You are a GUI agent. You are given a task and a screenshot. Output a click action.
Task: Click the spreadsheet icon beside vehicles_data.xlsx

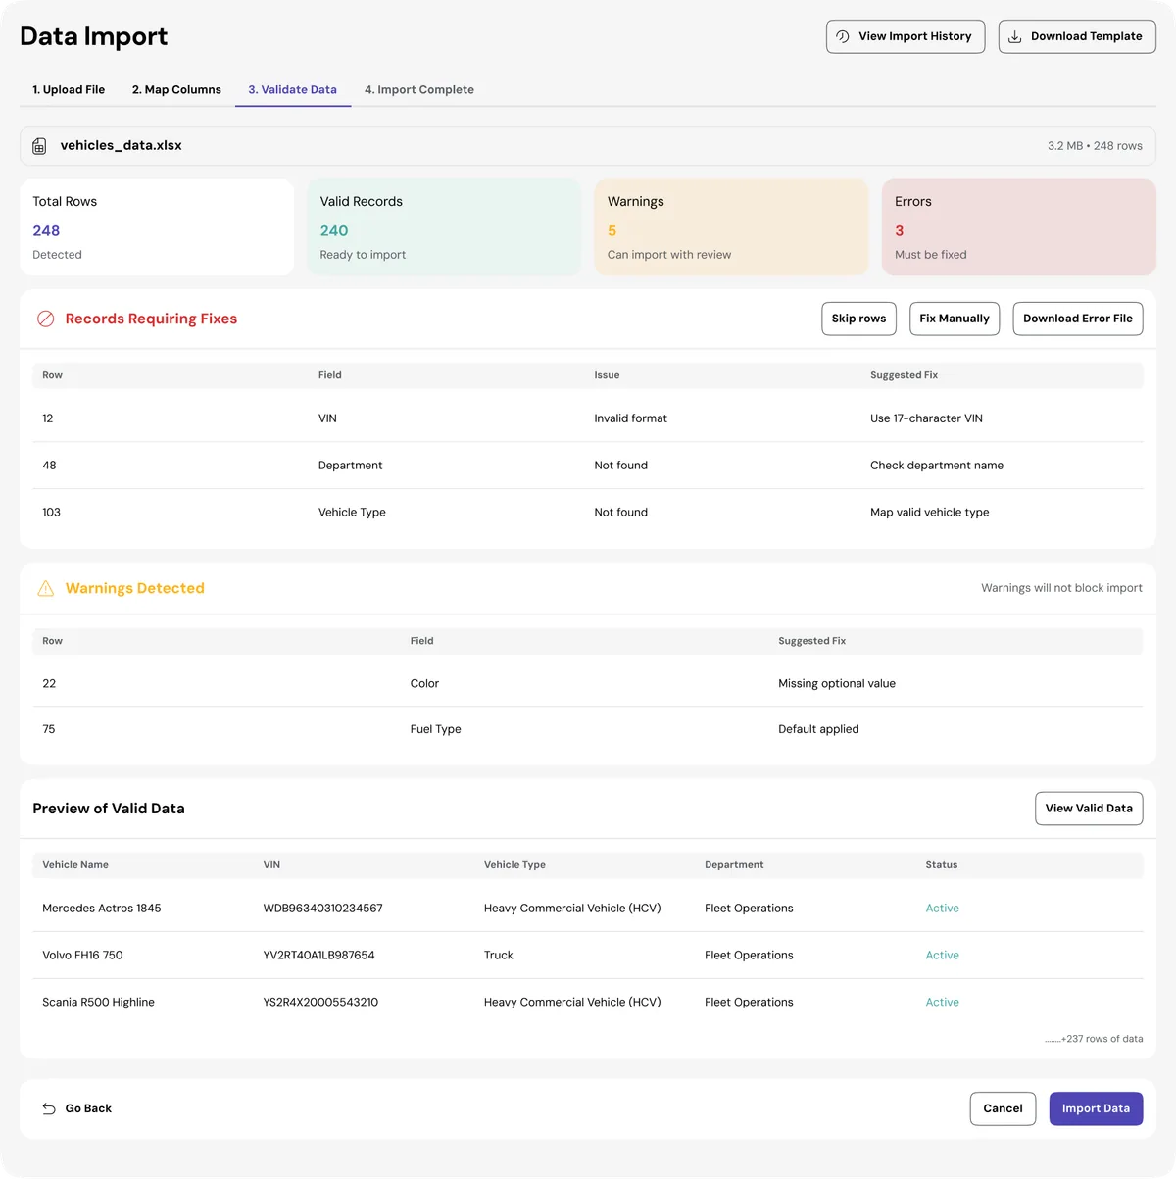coord(39,145)
